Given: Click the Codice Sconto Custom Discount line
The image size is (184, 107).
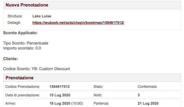Looking at the screenshot, I should click(36, 69).
